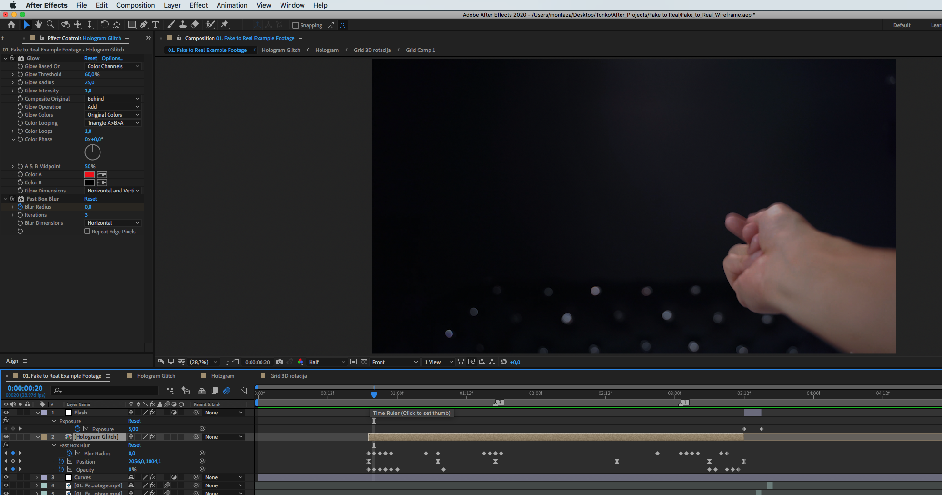Screen dimensions: 942x495
Task: Select the Eraser tool
Action: (x=195, y=25)
